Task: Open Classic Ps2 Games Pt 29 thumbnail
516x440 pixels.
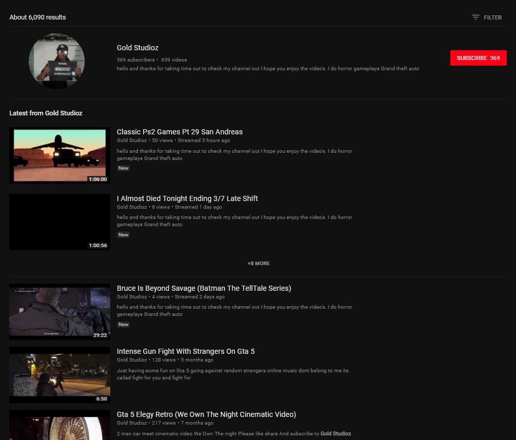Action: click(59, 155)
